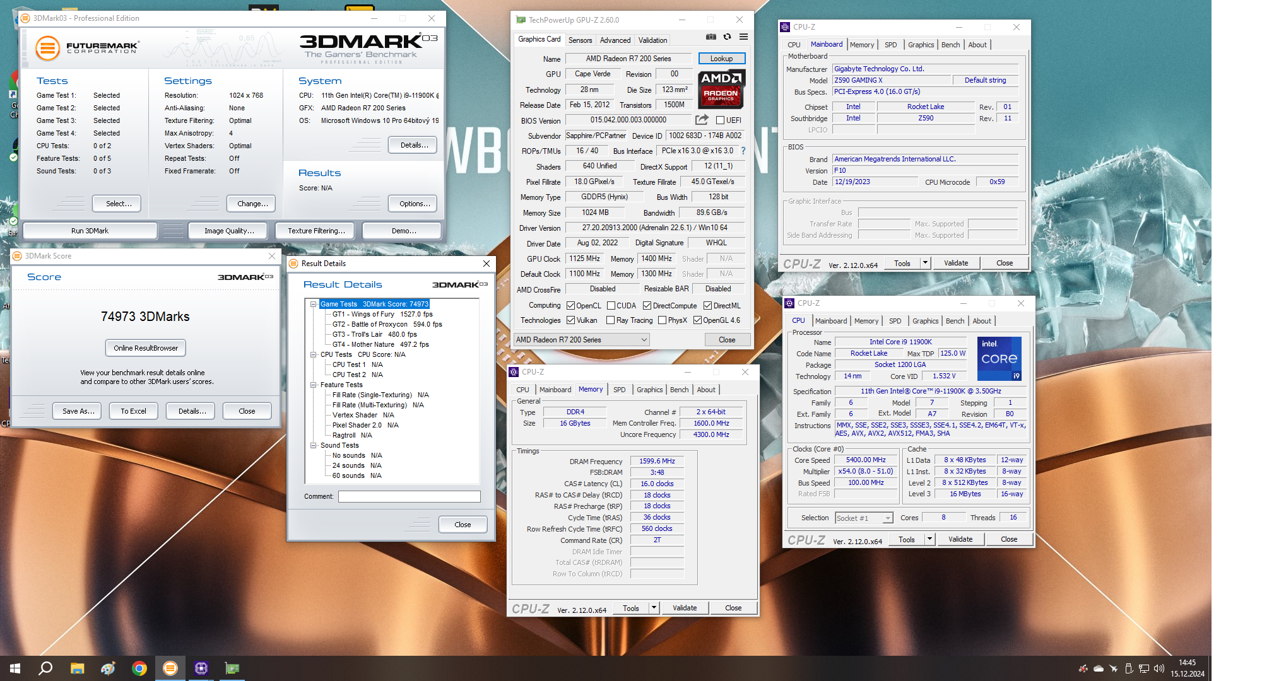Screen dimensions: 1262x681
Task: Click the Comment input field
Action: click(409, 497)
